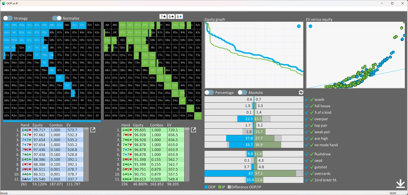The image size is (408, 195).
Task: Sort OOP hand list by Equity header
Action: pyautogui.click(x=37, y=125)
